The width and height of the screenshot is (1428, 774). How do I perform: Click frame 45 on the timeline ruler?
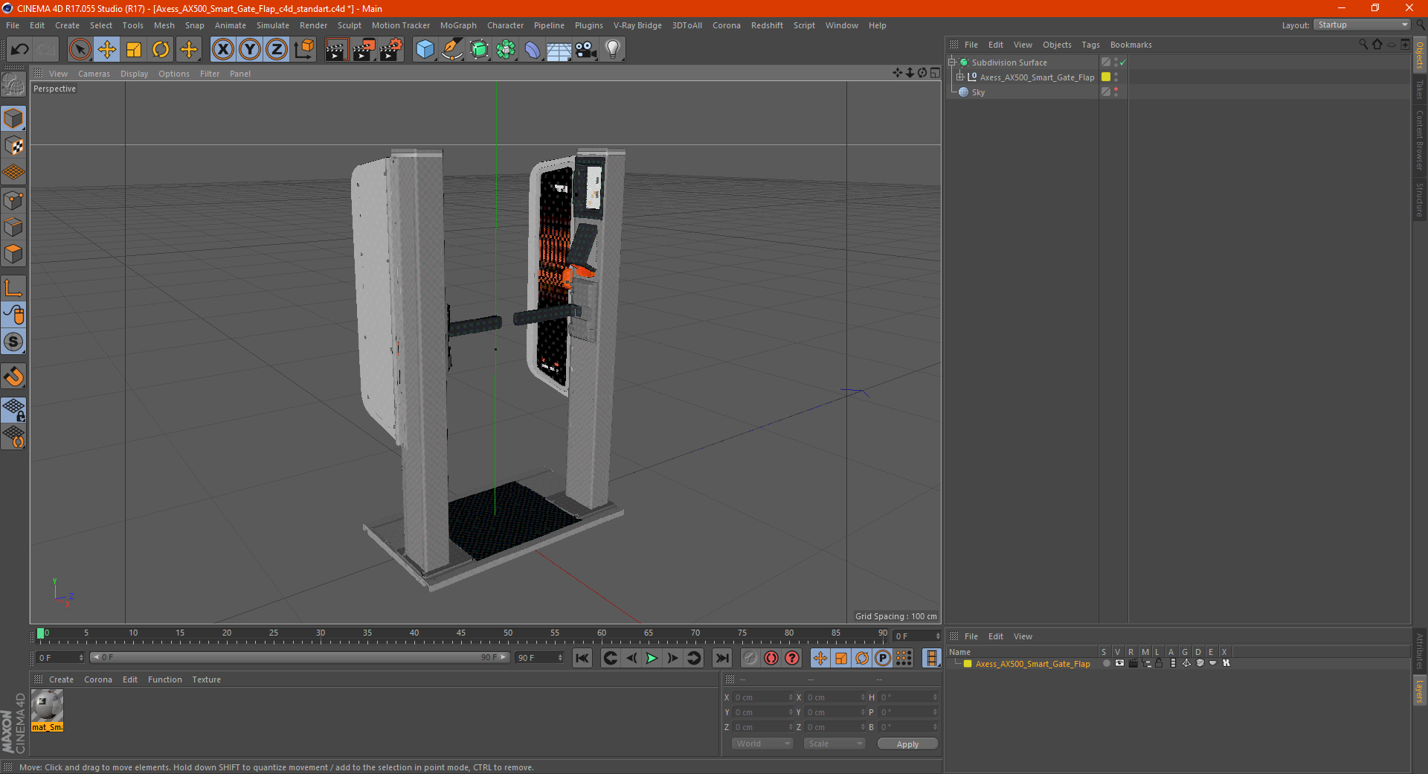coord(461,633)
